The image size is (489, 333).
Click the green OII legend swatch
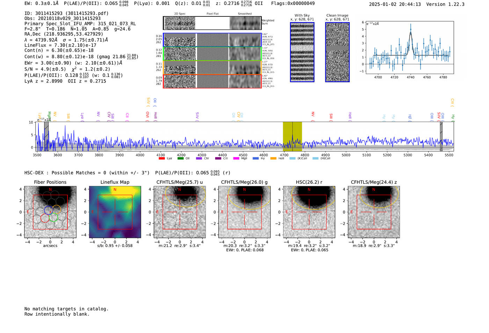click(x=180, y=158)
